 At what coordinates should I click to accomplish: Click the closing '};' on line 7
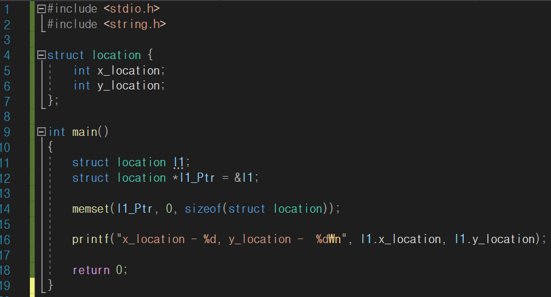click(53, 101)
